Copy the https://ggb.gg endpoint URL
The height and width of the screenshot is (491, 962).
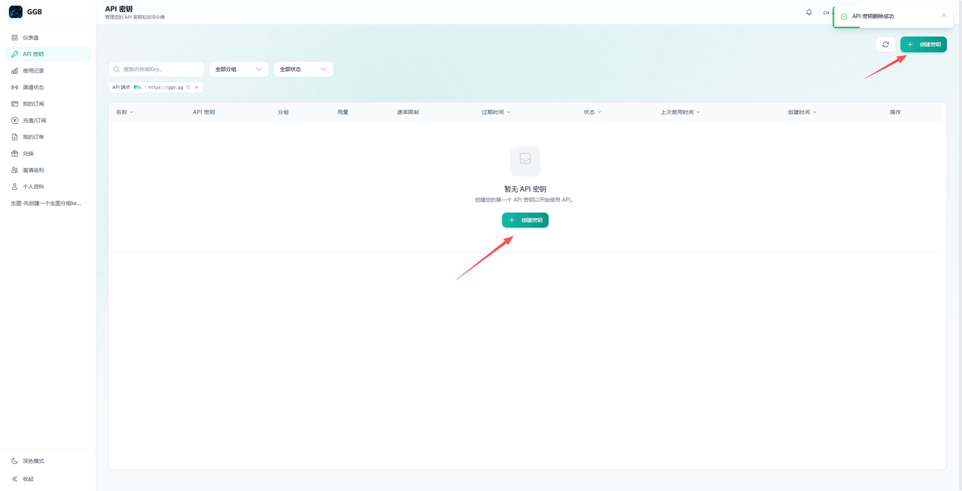[x=189, y=87]
